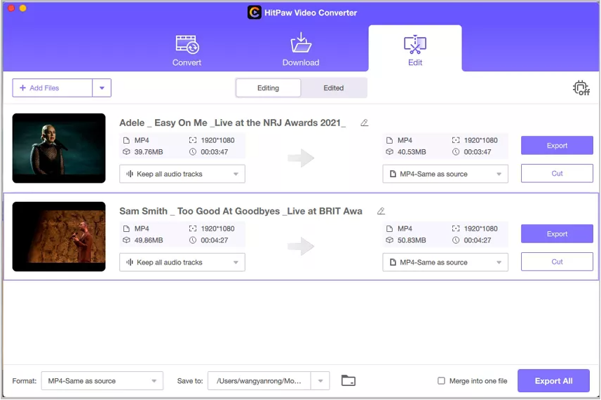Open the bottom Format dropdown
This screenshot has height=400, width=601.
[102, 381]
